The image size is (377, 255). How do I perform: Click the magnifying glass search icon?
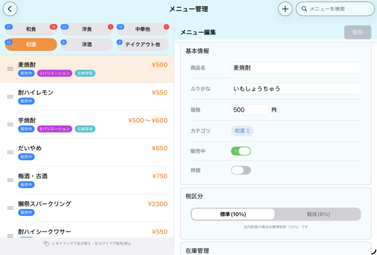coord(304,9)
